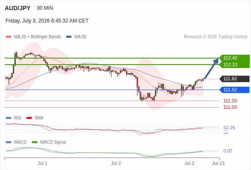The height and width of the screenshot is (170, 251).
Task: Click the Jul 3 axis date label
Action: (x=189, y=163)
